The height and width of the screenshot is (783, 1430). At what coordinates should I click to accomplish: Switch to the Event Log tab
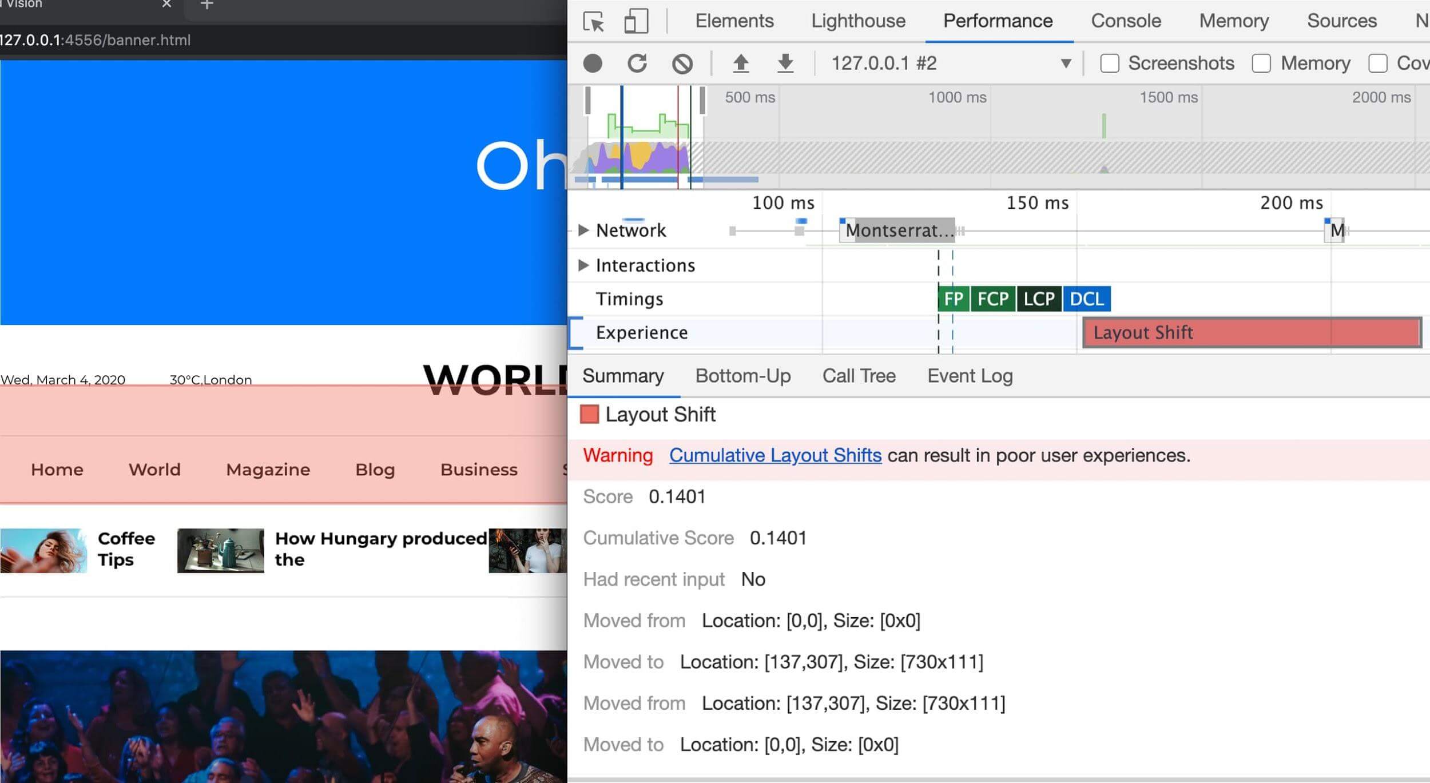(969, 375)
